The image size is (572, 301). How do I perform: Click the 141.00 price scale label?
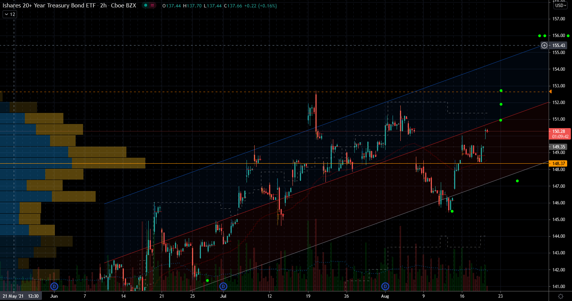559,287
